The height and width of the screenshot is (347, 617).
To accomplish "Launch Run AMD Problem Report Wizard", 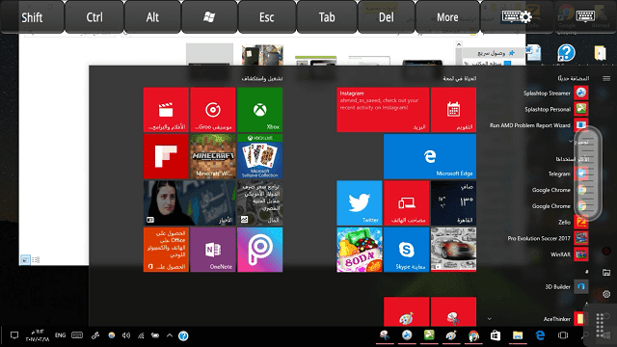I will click(x=539, y=125).
